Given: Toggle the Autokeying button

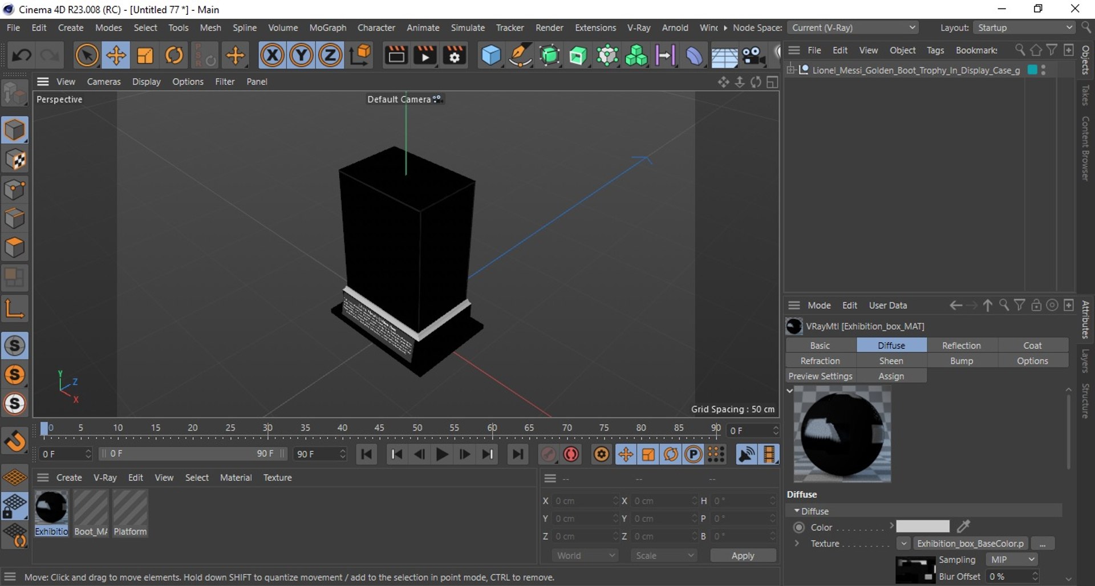Looking at the screenshot, I should coord(571,454).
